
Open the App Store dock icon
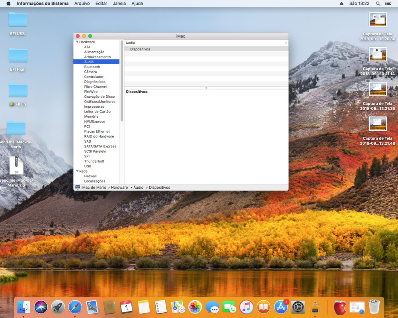pyautogui.click(x=281, y=307)
